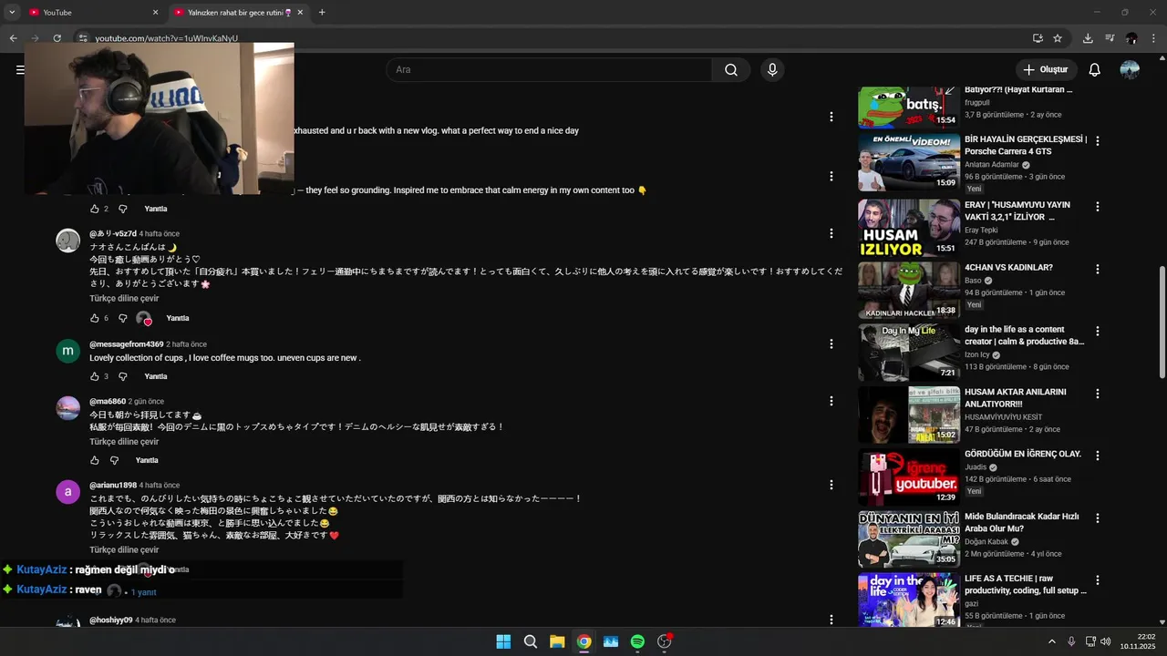Click username @hoshiyy09
This screenshot has height=656, width=1167.
pos(110,620)
